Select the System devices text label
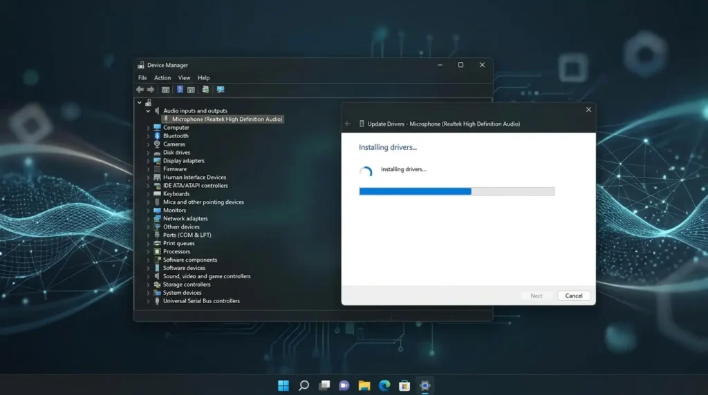This screenshot has height=395, width=708. [x=182, y=293]
